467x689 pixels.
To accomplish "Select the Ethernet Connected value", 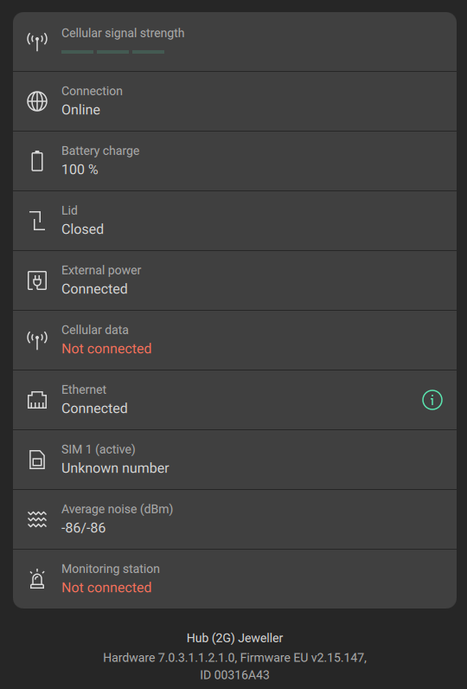I will 94,409.
